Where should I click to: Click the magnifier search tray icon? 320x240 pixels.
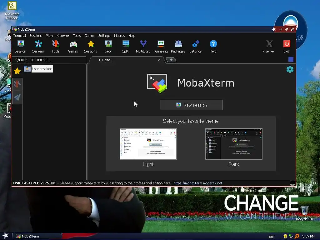pyautogui.click(x=297, y=236)
